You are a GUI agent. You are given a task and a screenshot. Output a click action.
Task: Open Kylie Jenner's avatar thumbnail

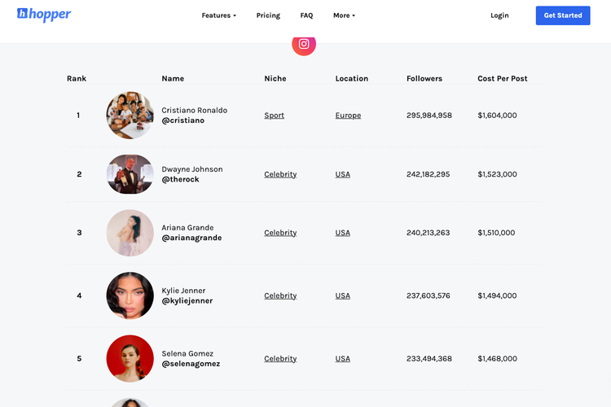click(x=130, y=295)
